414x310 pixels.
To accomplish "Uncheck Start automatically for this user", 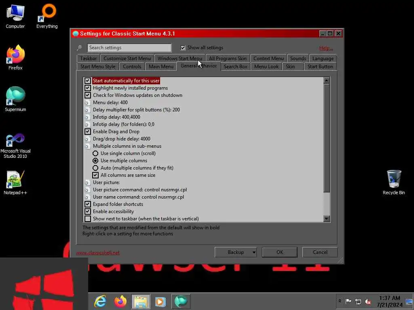I will [x=88, y=81].
